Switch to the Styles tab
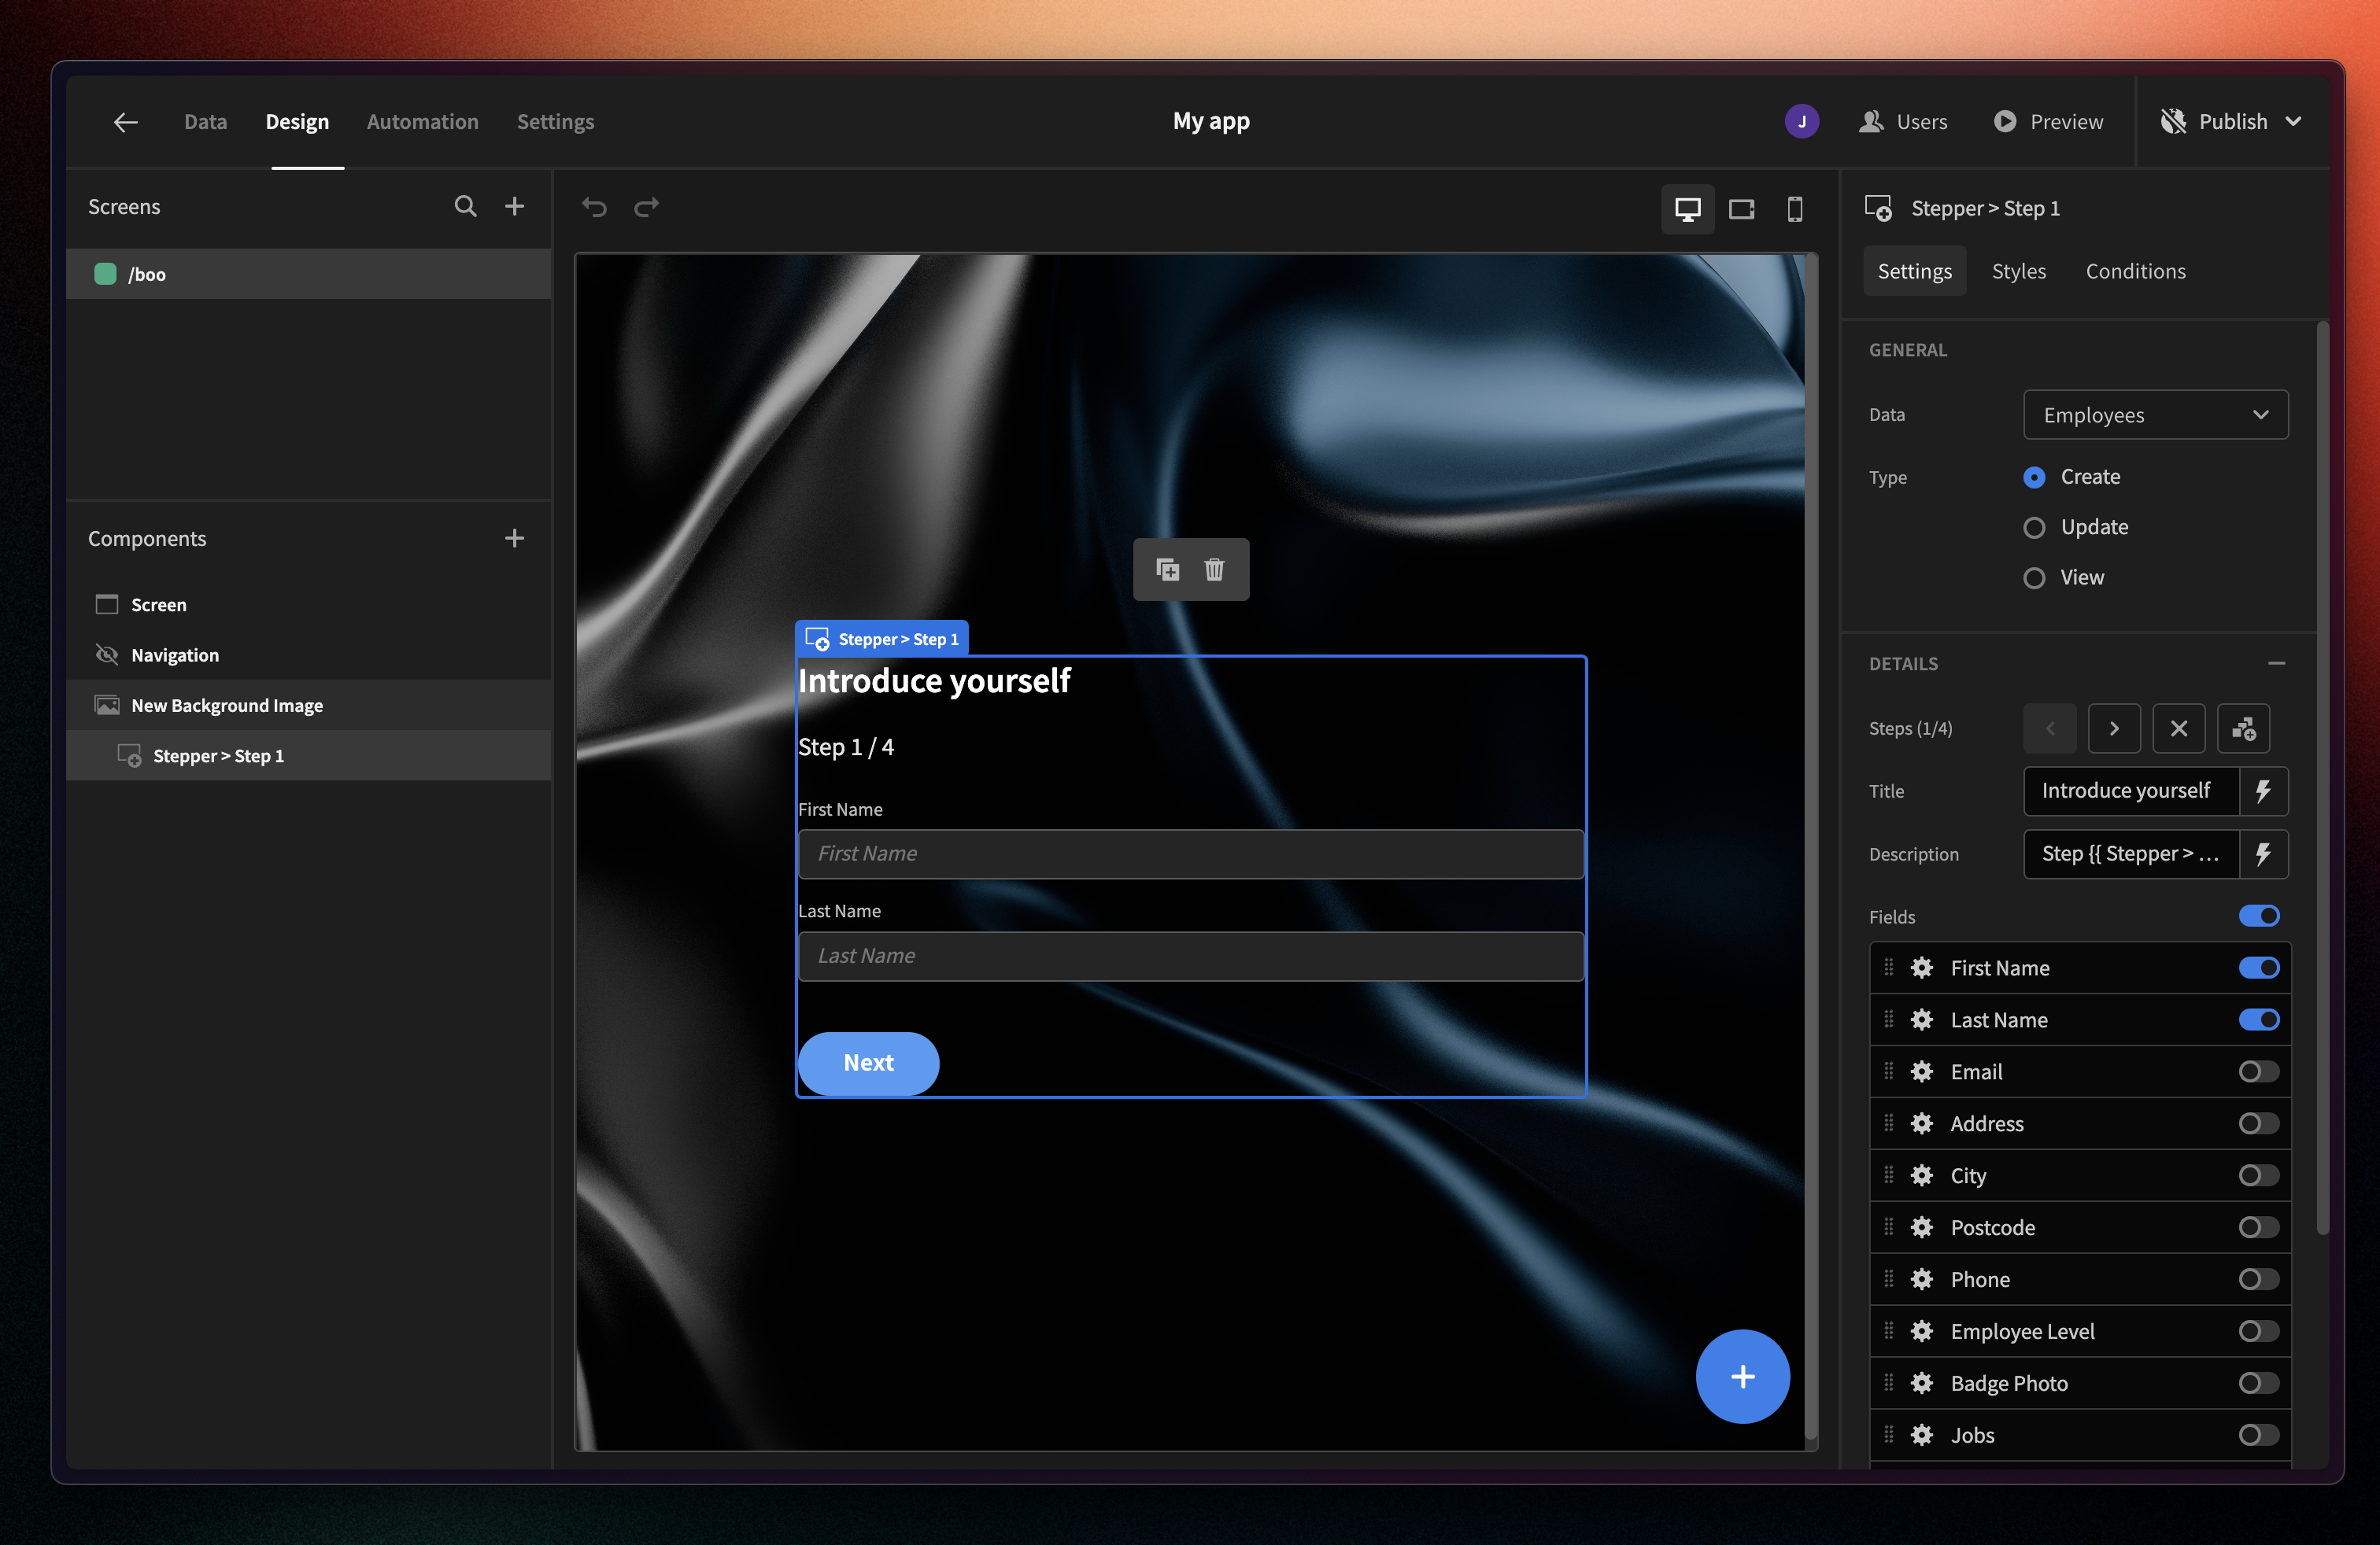Screen dimensions: 2380x1545 pos(2018,272)
